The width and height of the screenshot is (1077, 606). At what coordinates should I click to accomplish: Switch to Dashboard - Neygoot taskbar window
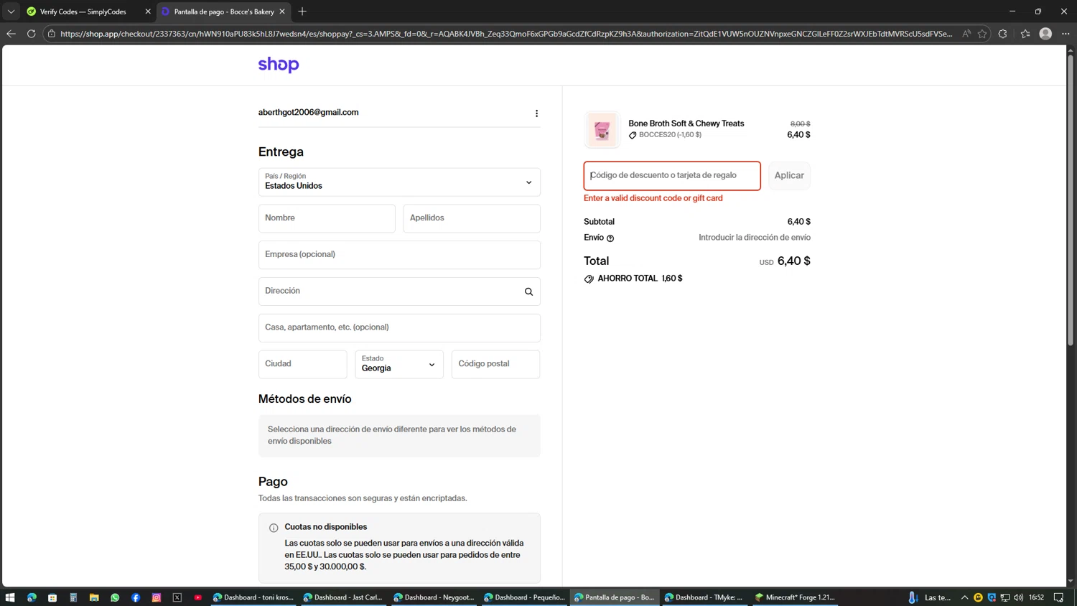(x=434, y=597)
